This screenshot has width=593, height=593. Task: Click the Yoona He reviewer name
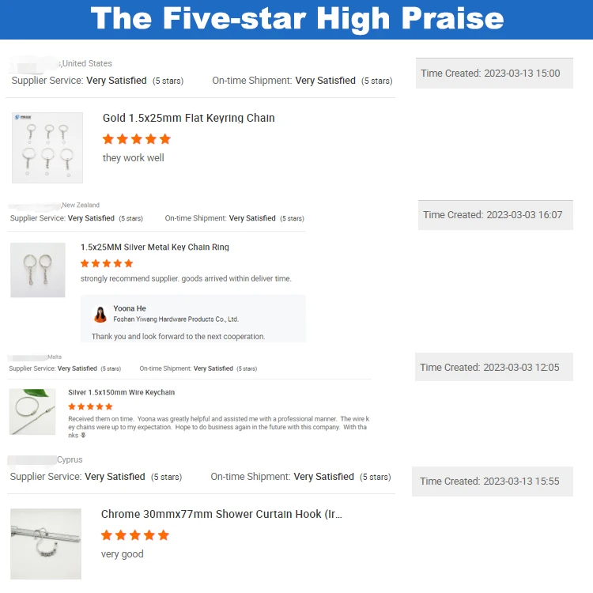pos(130,308)
